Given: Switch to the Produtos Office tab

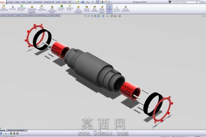Looking at the screenshot, I should click(54, 15).
